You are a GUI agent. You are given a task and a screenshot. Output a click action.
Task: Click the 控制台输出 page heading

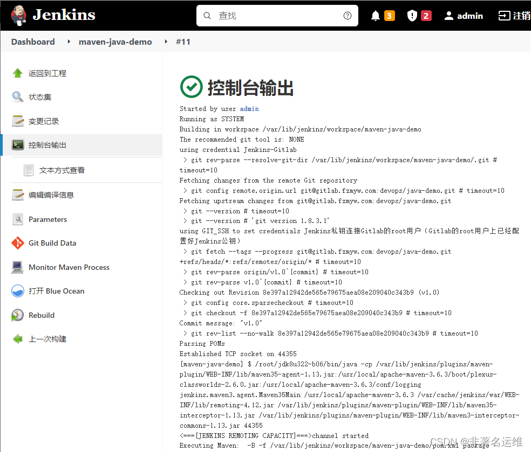250,88
